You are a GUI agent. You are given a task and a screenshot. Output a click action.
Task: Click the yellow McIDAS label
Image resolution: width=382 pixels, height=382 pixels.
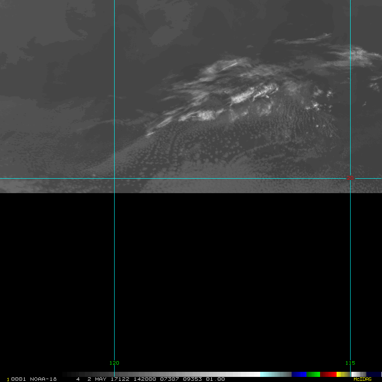pos(362,379)
